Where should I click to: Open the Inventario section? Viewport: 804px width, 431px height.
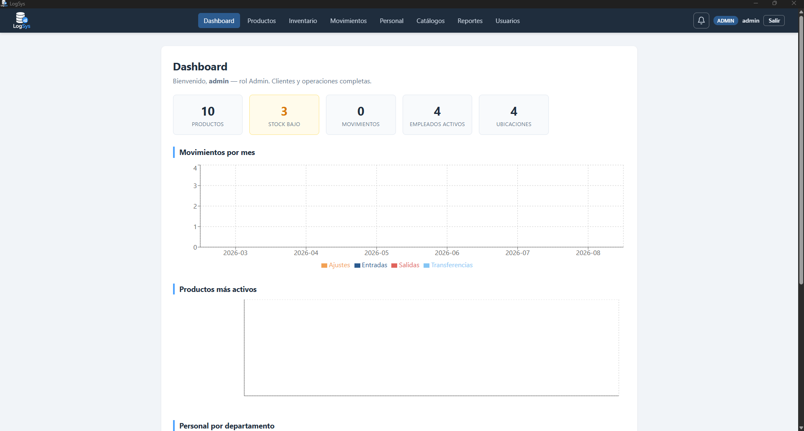click(x=302, y=21)
